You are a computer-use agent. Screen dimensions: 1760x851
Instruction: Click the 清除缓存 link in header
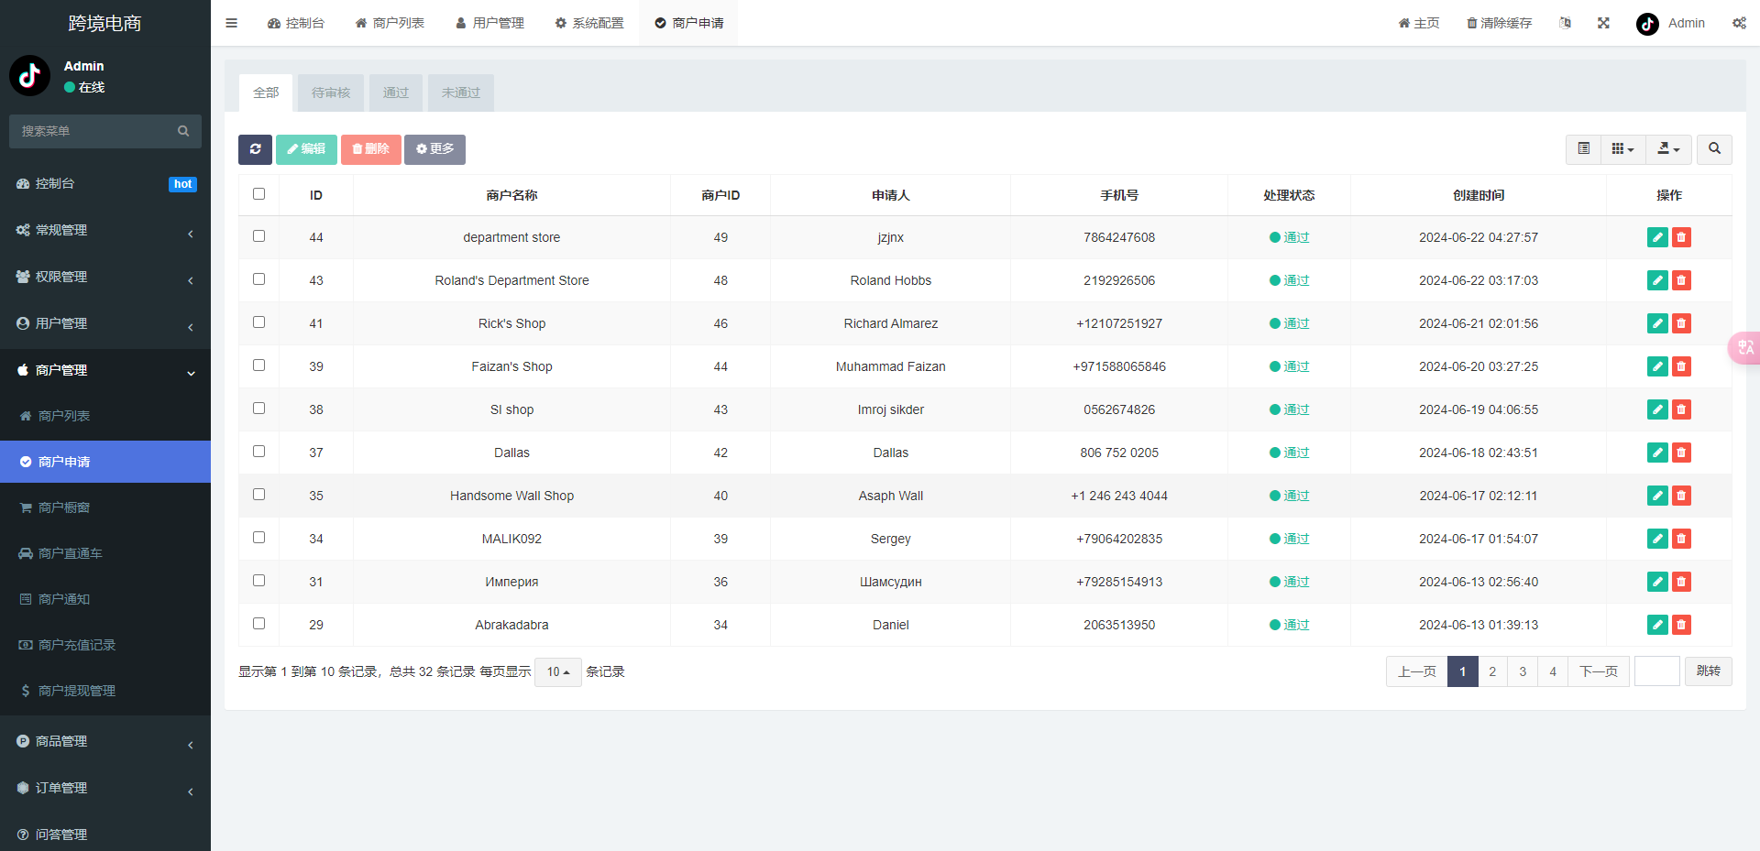(x=1499, y=23)
